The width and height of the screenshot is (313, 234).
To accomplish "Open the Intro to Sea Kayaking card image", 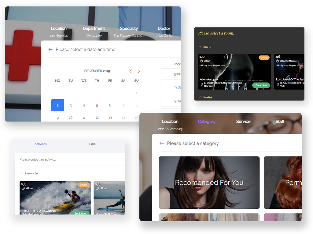I will point(55,197).
